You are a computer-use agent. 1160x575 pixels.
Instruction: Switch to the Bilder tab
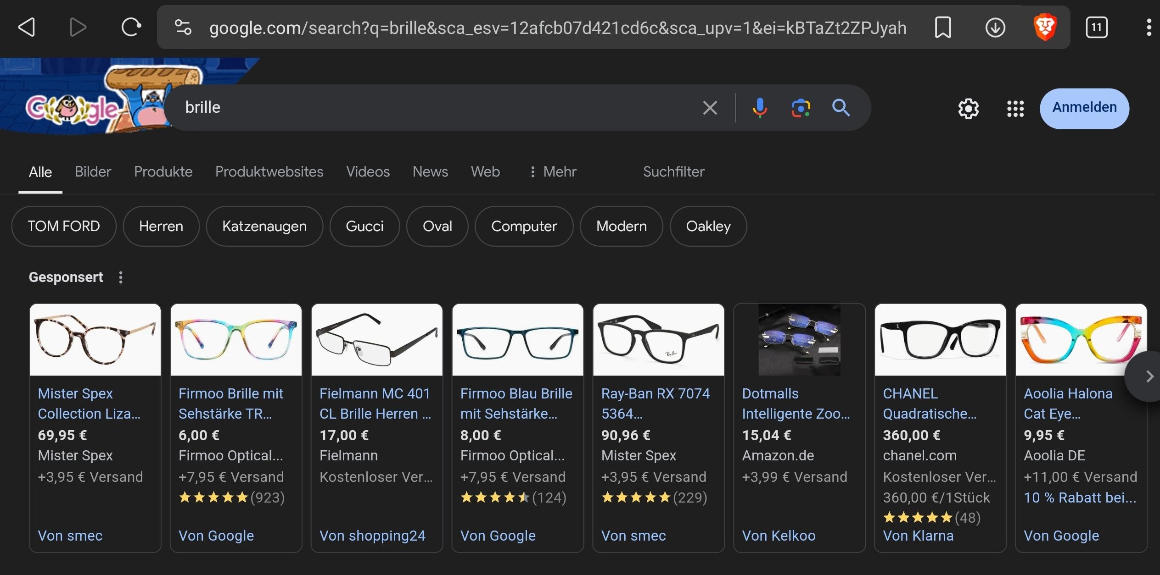tap(93, 171)
